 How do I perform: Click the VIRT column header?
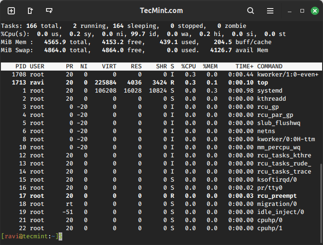109,67
